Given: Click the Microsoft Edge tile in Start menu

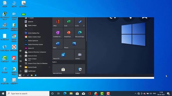Looking at the screenshot, I should click(80, 33).
